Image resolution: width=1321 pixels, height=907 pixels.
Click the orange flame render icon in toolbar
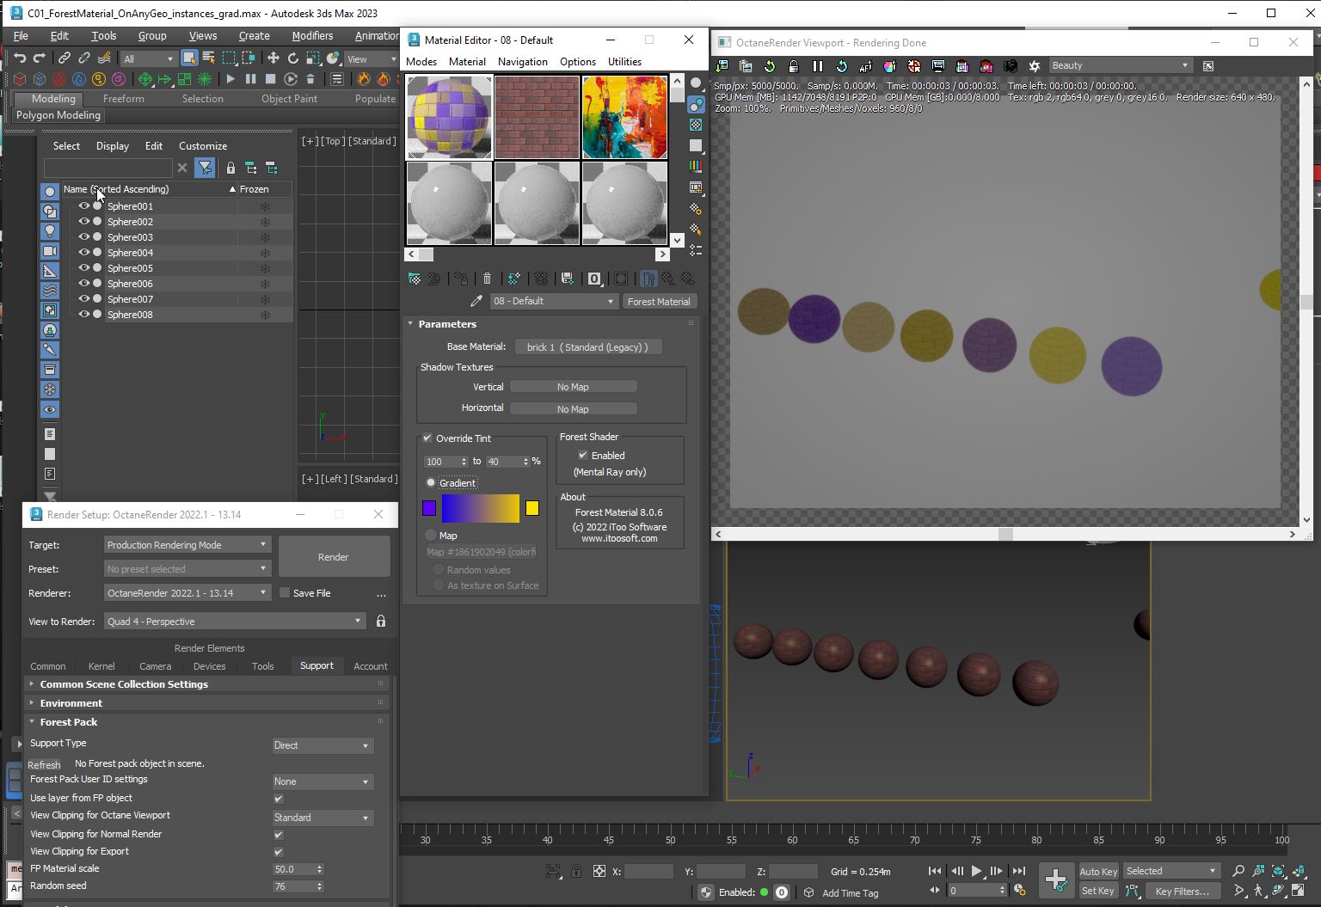click(x=364, y=79)
